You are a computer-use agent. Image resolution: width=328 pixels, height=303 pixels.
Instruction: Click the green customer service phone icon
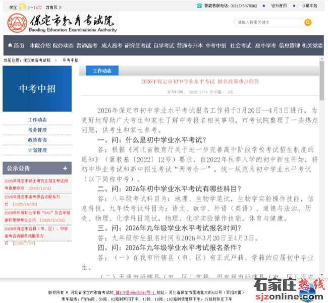click(199, 6)
